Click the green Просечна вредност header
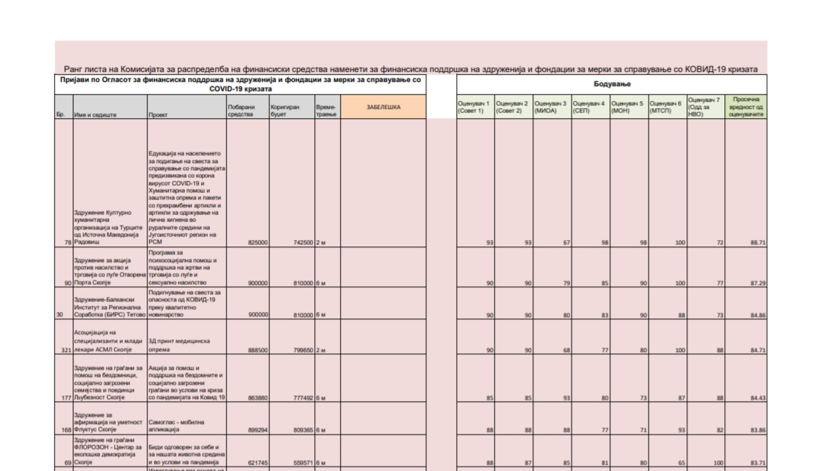 745,107
